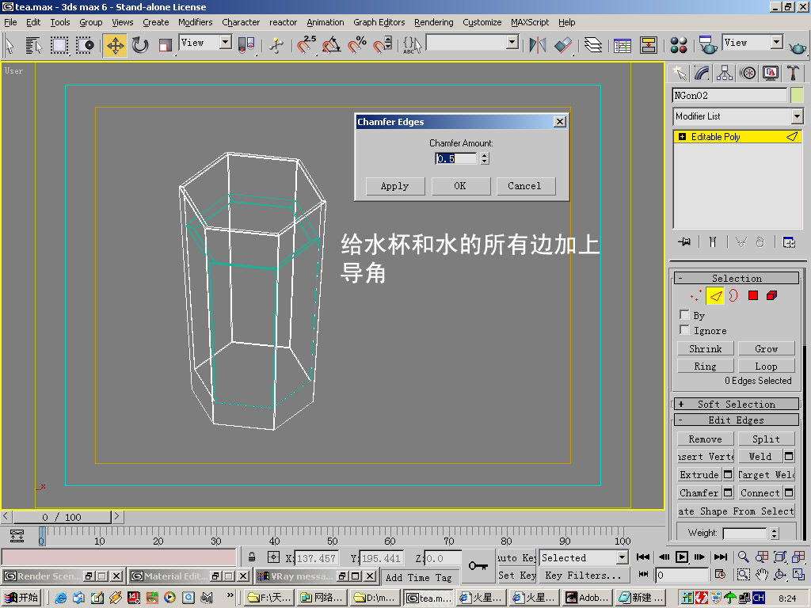The height and width of the screenshot is (608, 811).
Task: Click NGon02 object color swatch
Action: (x=797, y=95)
